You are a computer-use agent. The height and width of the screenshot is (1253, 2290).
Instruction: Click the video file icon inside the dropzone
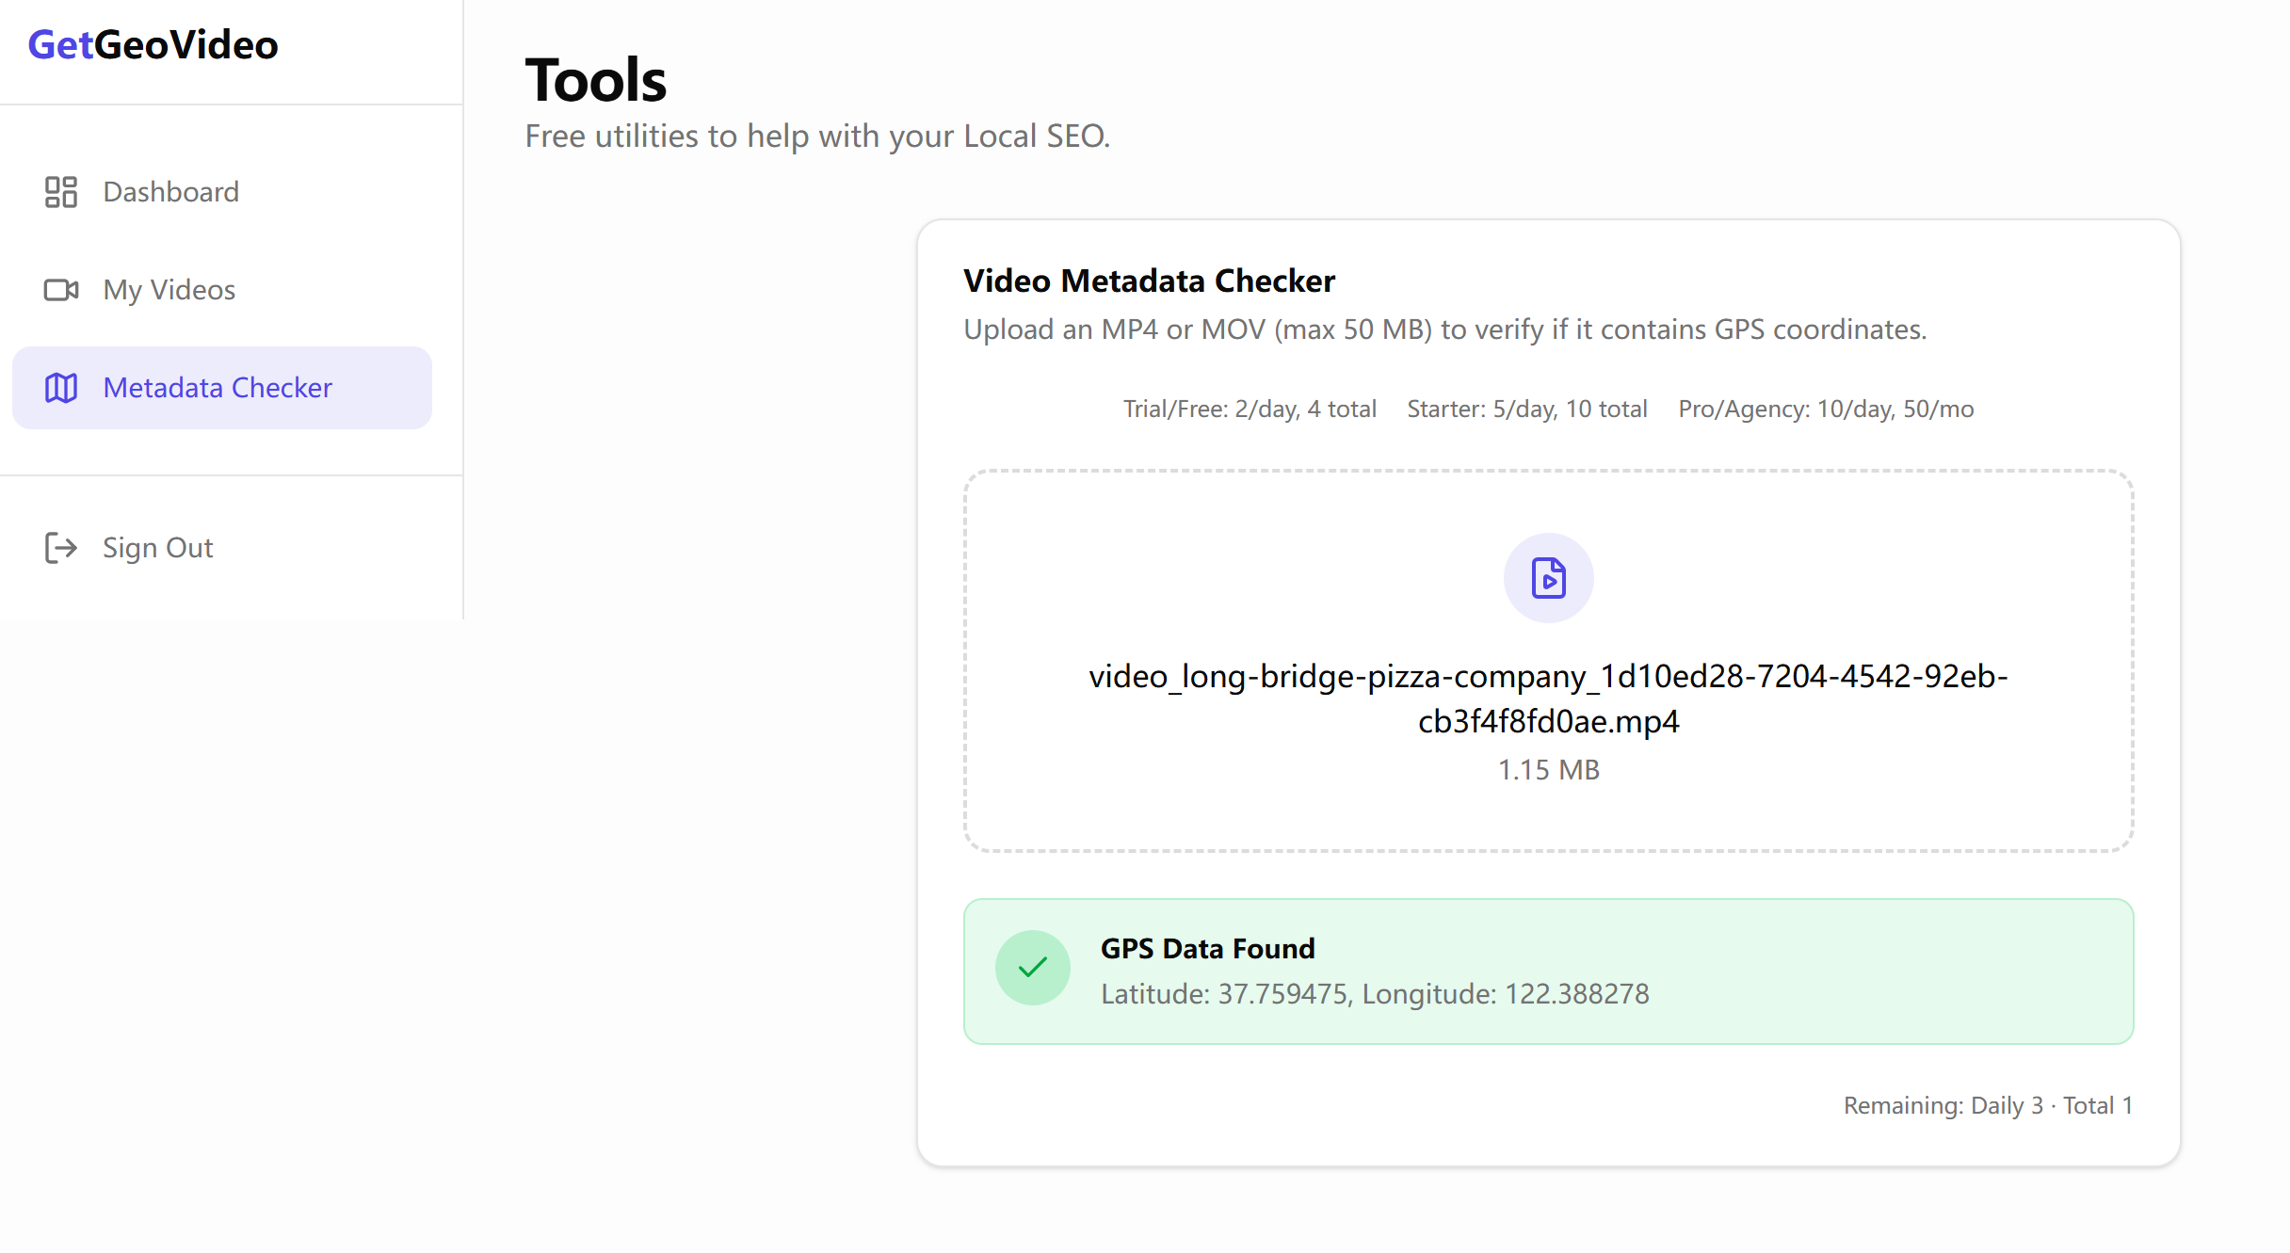[1548, 578]
